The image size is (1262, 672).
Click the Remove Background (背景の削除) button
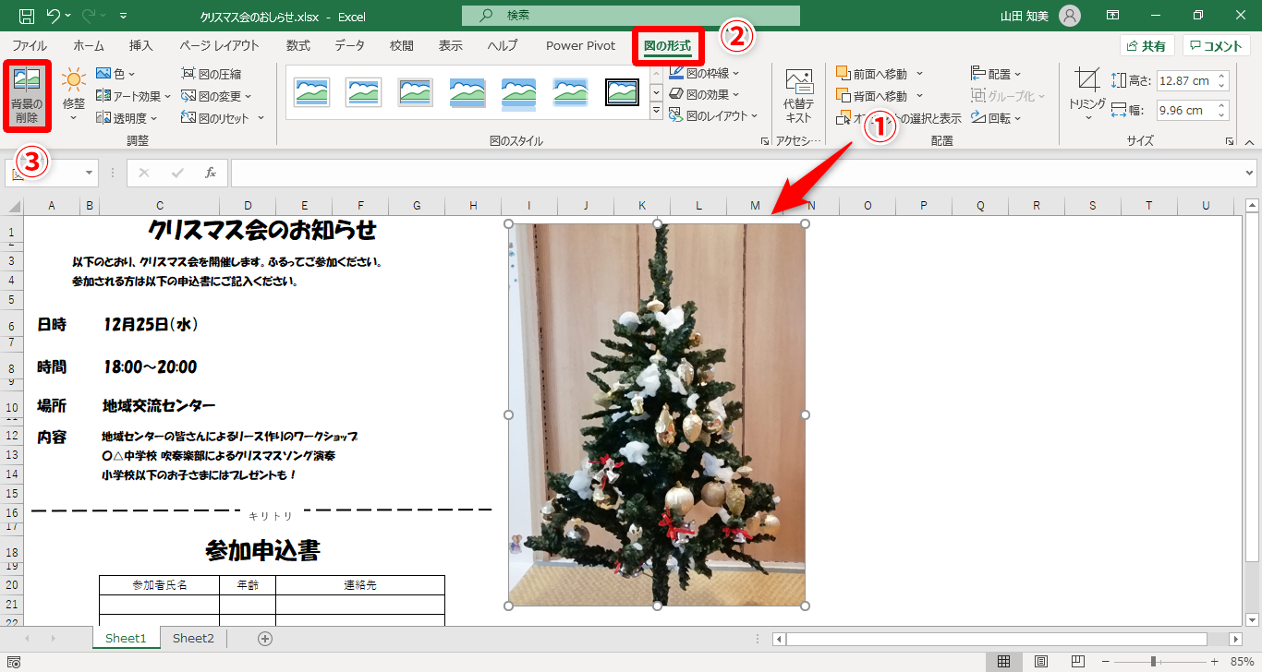click(26, 96)
